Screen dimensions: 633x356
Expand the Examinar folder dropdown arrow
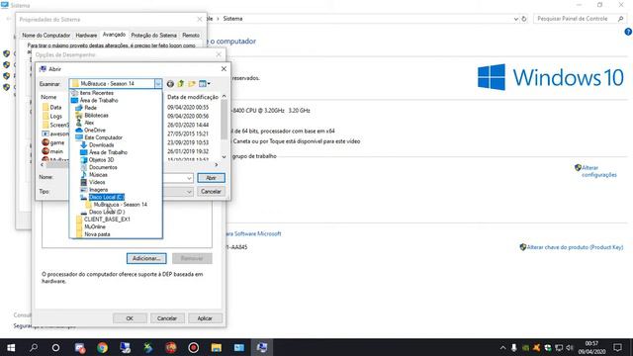[x=158, y=83]
